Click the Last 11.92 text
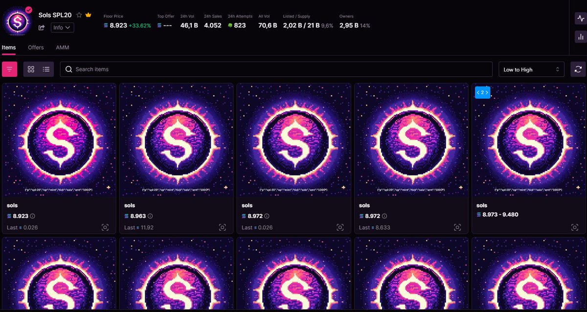587x312 pixels. (x=139, y=227)
